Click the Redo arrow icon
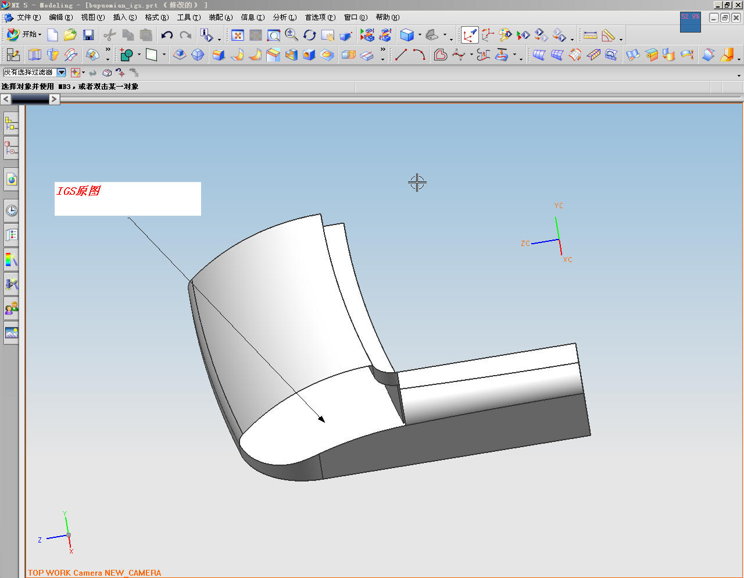744x578 pixels. [x=185, y=35]
